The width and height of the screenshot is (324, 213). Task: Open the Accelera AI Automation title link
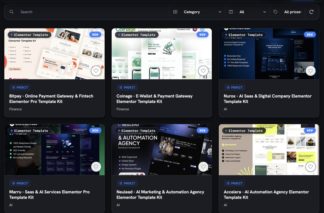coord(266,195)
